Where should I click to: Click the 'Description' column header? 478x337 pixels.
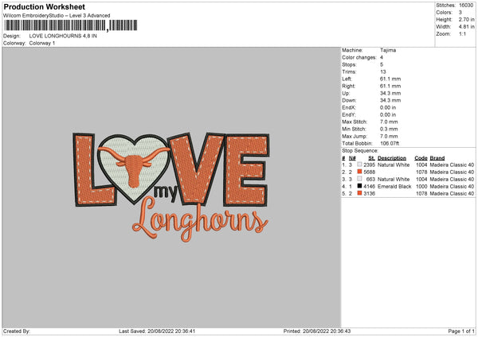pos(392,158)
